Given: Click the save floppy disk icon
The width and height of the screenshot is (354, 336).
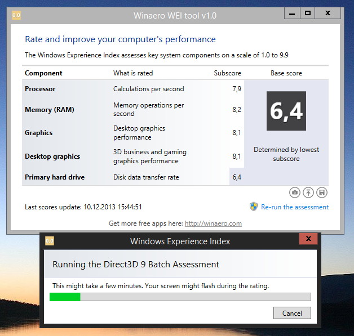Looking at the screenshot, I should click(322, 192).
